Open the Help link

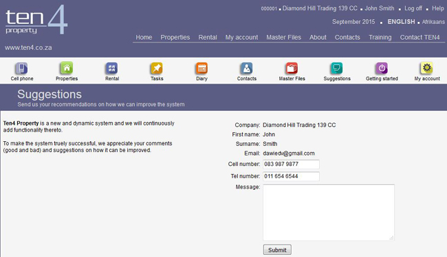[438, 8]
